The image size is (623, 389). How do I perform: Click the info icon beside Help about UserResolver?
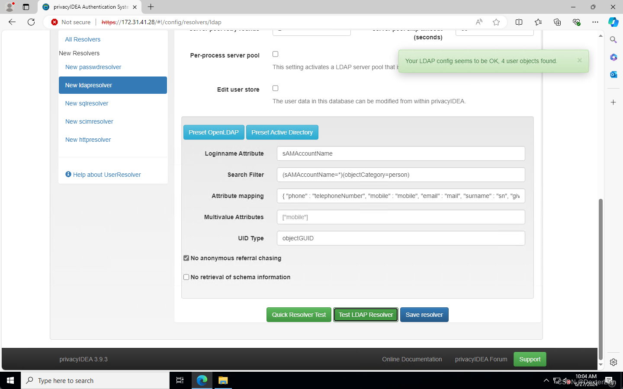68,174
